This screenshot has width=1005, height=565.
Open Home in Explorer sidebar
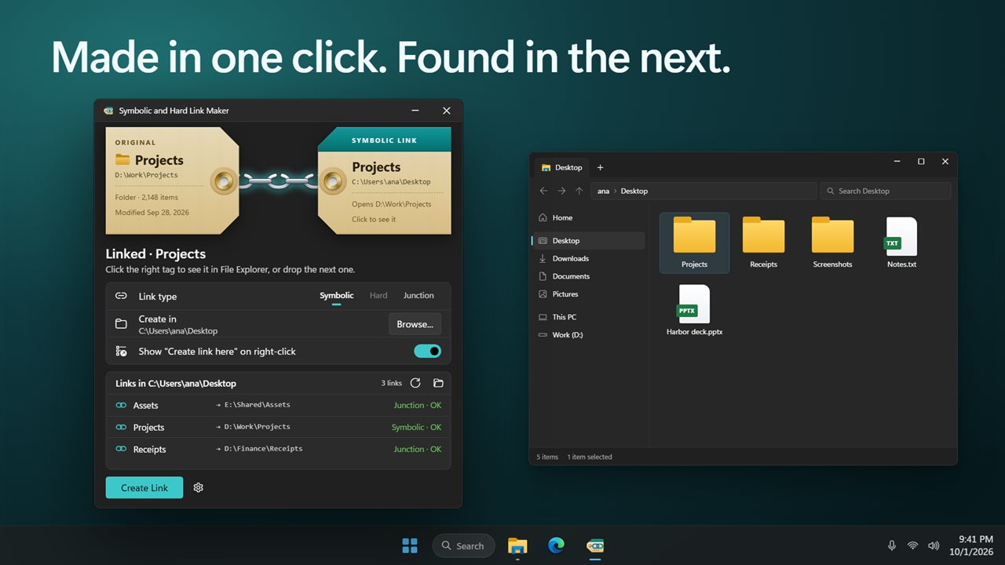click(x=588, y=218)
